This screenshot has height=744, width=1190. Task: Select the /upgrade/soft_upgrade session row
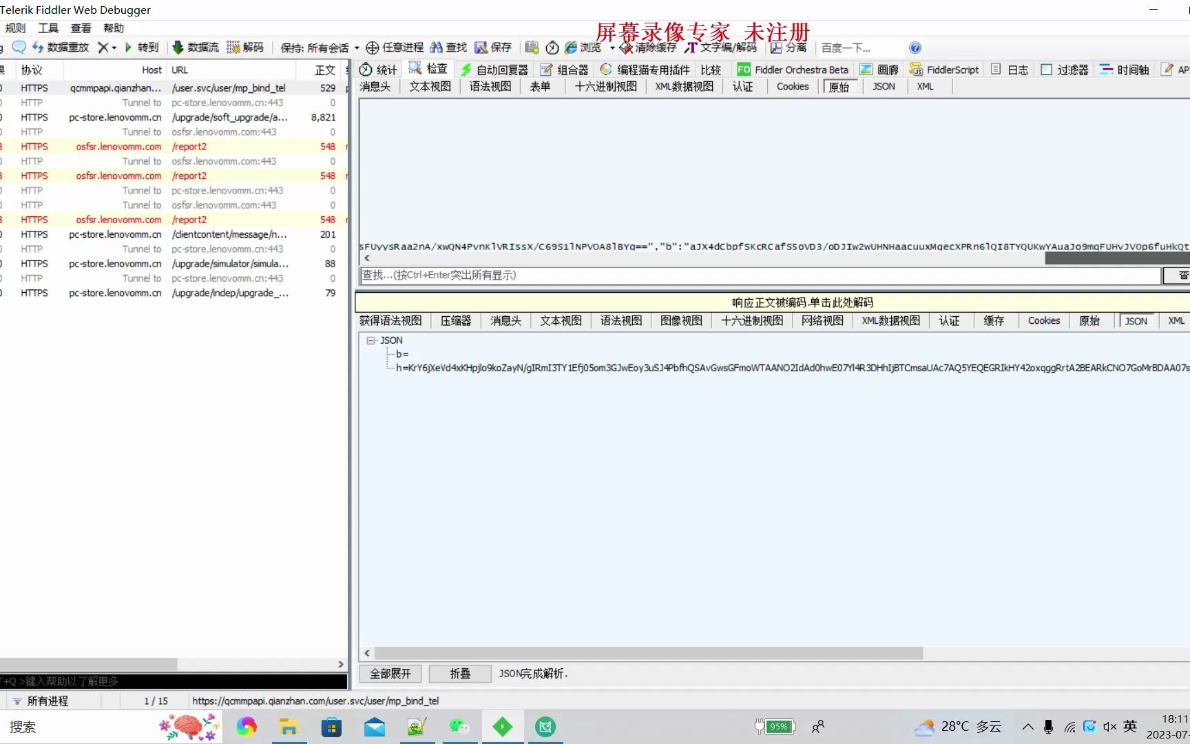coord(172,117)
